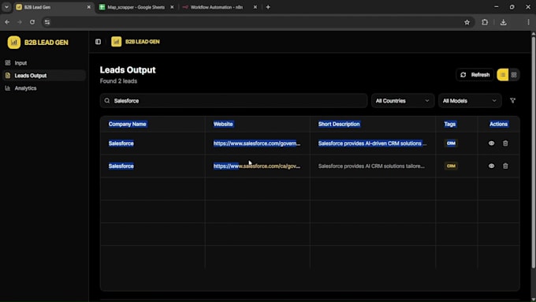Click the 'Found 2 leads' text
This screenshot has width=536, height=302.
pyautogui.click(x=118, y=81)
